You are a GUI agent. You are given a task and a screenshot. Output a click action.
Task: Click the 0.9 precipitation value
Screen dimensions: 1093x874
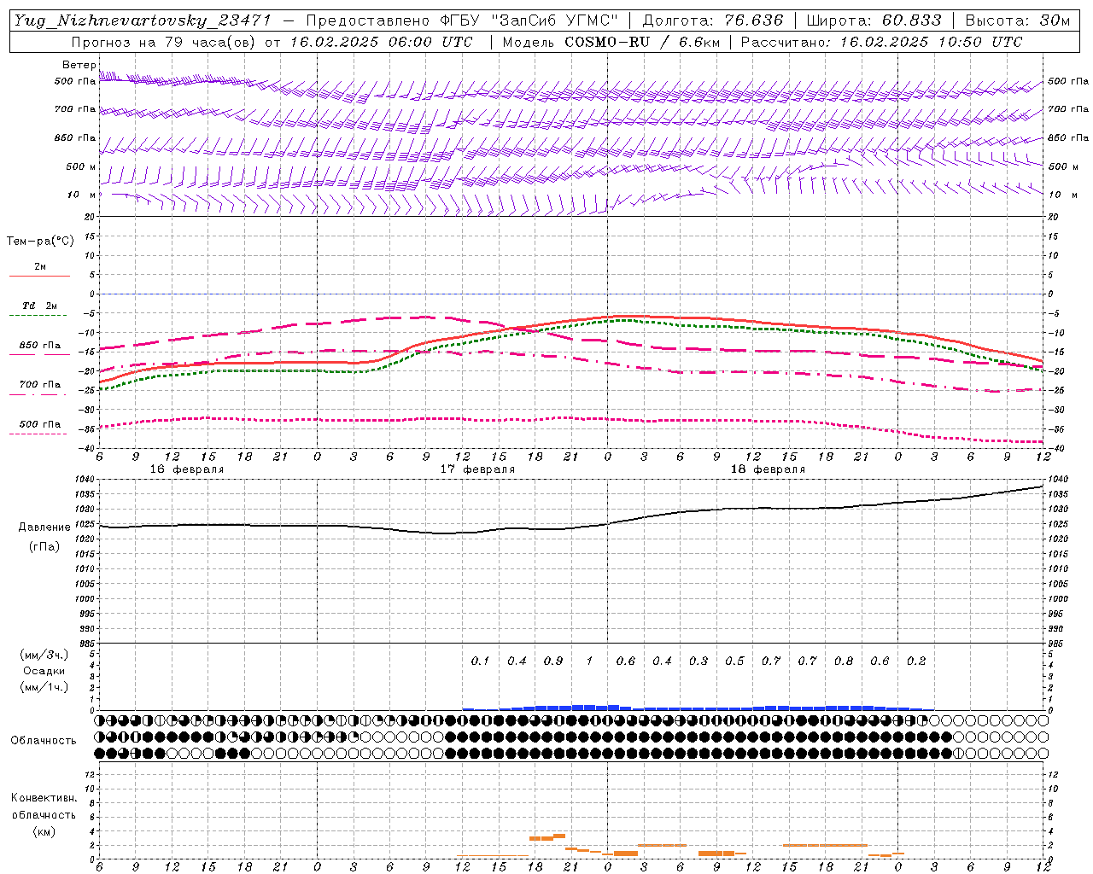click(x=553, y=661)
